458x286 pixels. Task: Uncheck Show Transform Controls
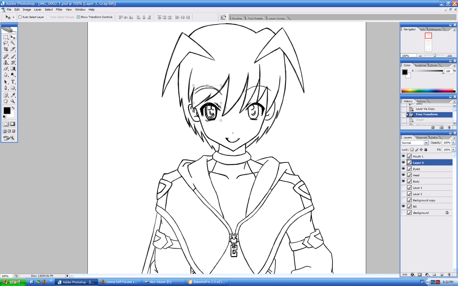79,17
